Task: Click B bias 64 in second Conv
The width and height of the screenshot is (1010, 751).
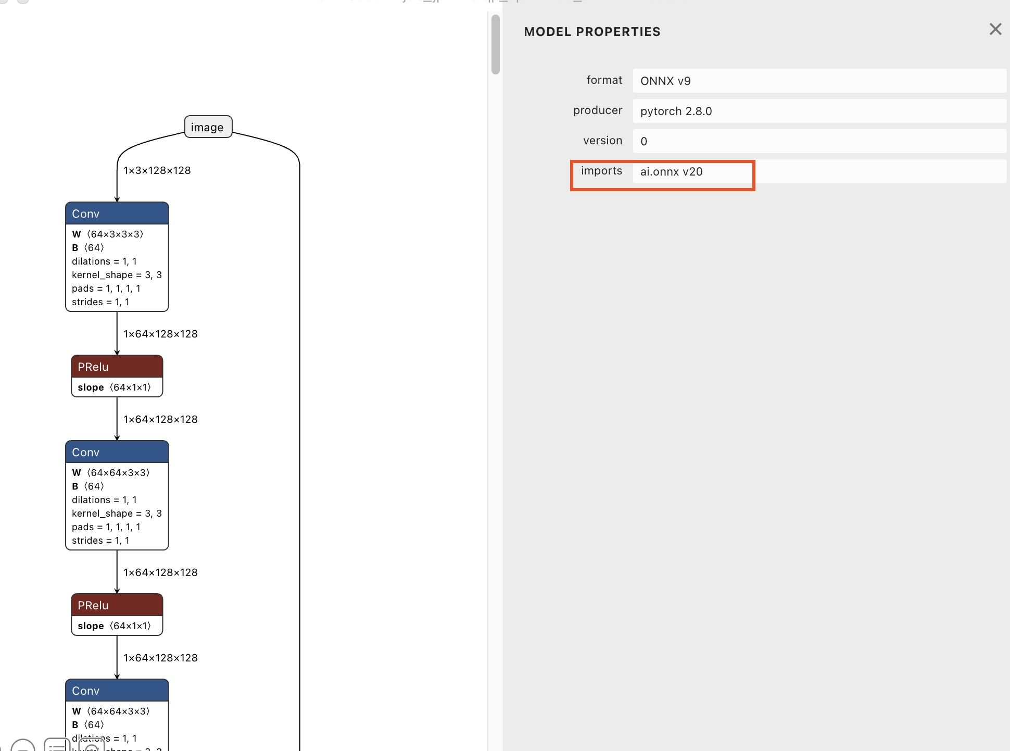Action: (x=88, y=486)
